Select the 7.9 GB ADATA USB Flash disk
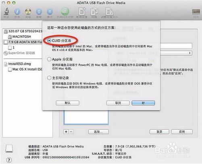The image size is (202, 164). [23, 42]
